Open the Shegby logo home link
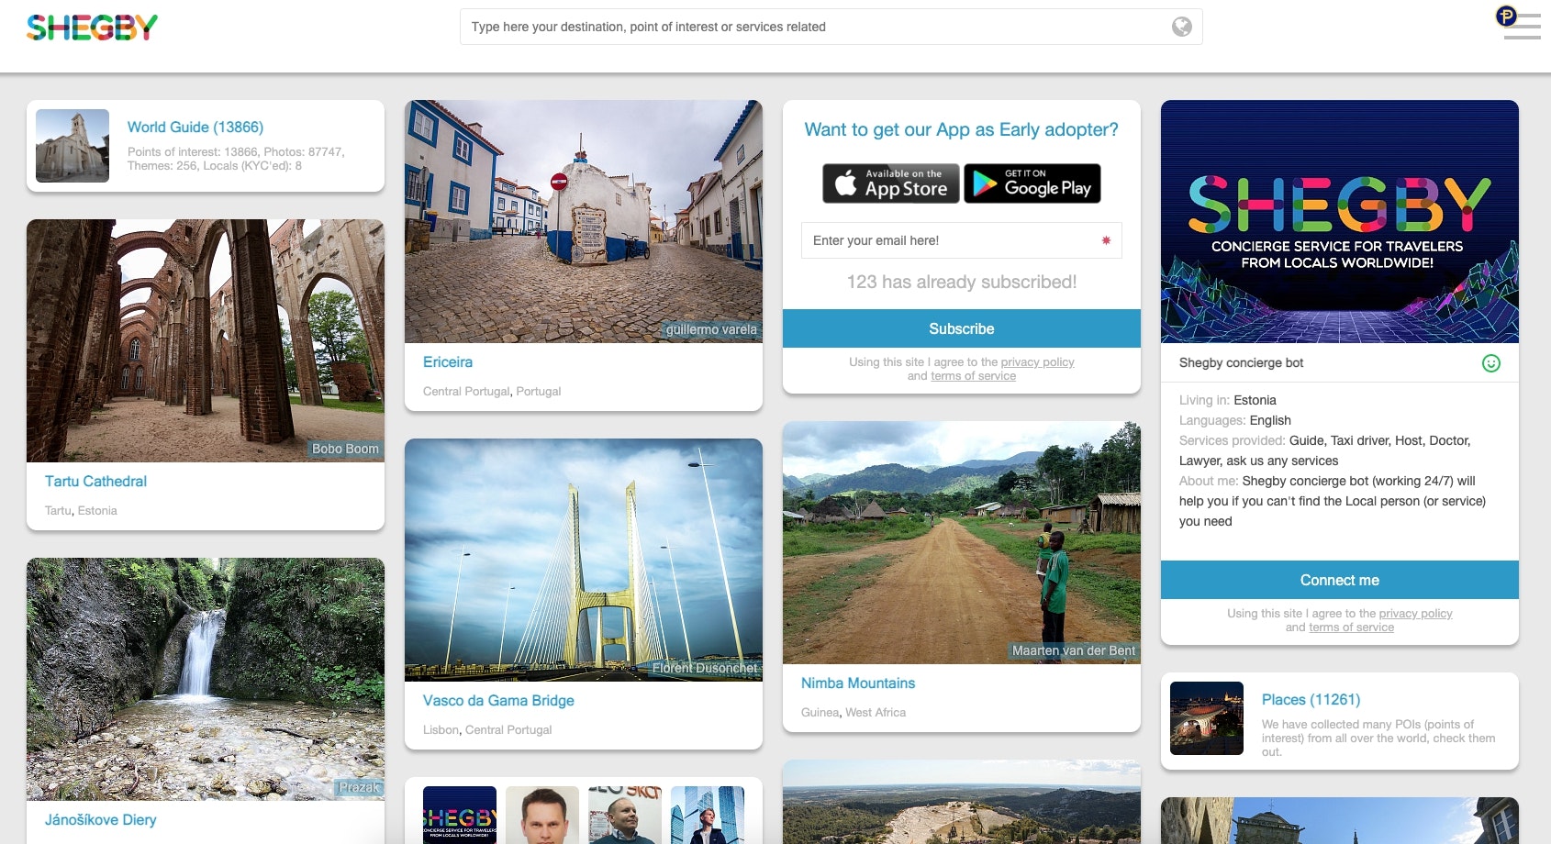This screenshot has width=1551, height=844. 92,28
